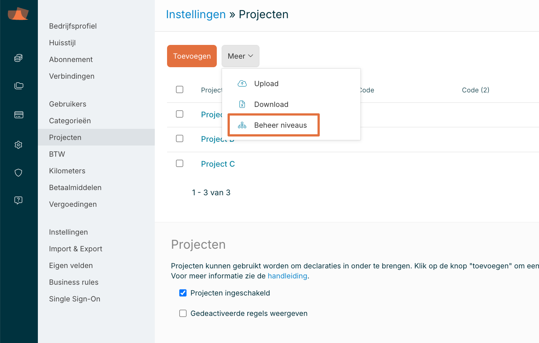Toggle the select-all checkbox in table header
Screen dimensions: 539x343
pyautogui.click(x=180, y=89)
